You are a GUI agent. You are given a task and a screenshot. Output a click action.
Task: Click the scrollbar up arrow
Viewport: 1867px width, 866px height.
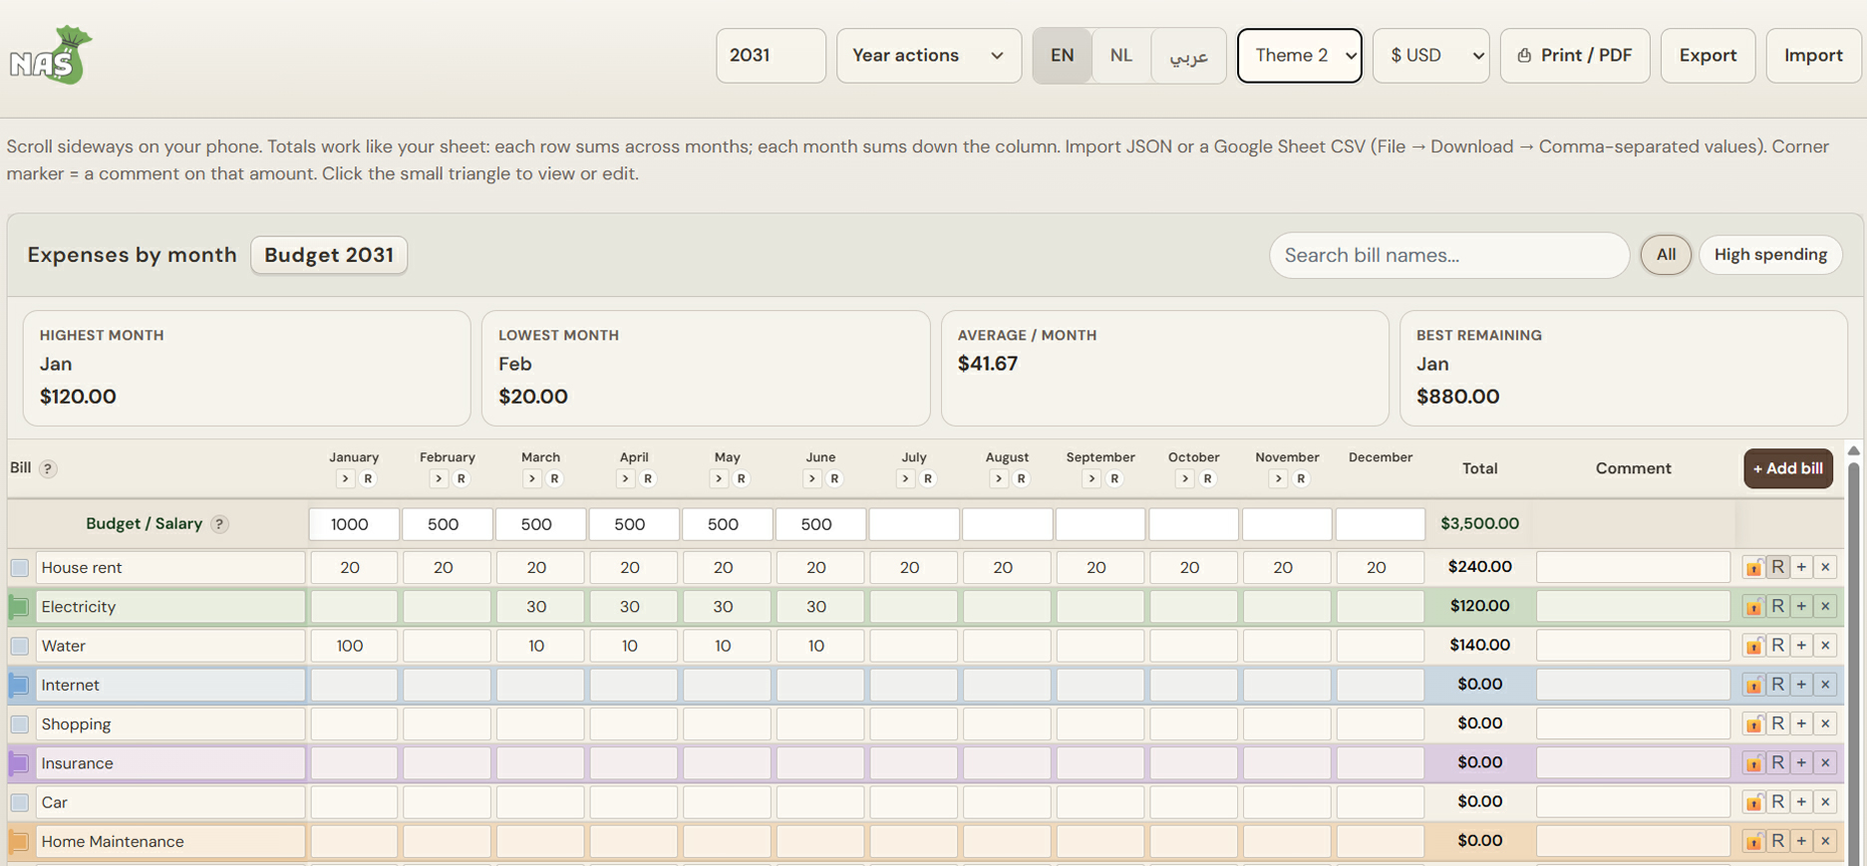point(1854,450)
